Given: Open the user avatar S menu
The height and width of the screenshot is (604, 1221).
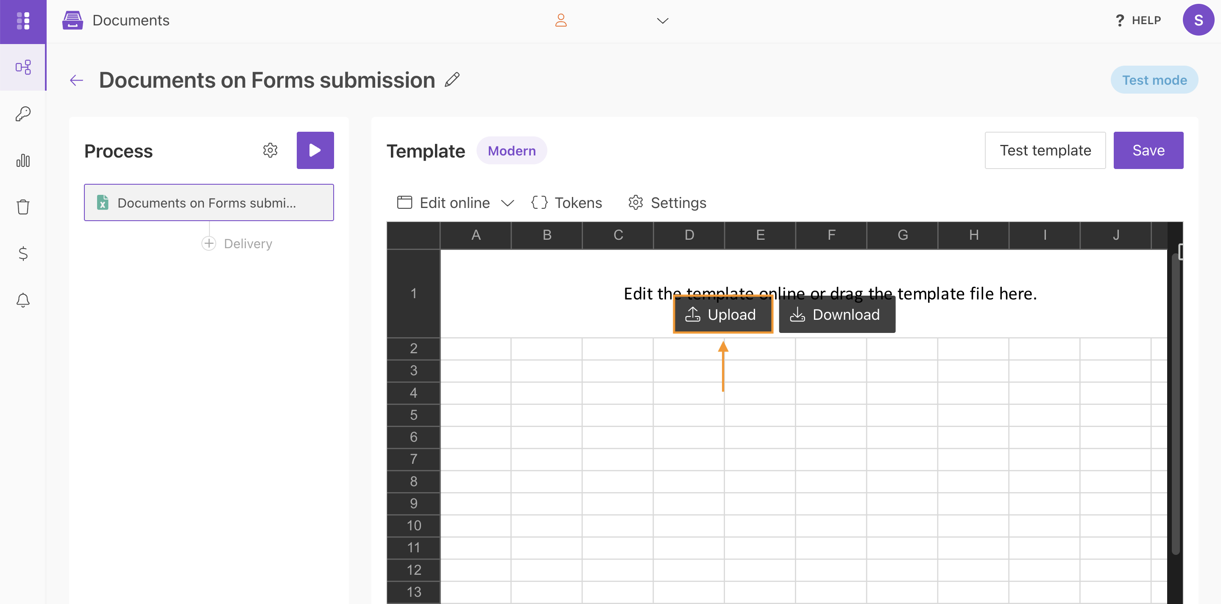Looking at the screenshot, I should click(x=1198, y=20).
